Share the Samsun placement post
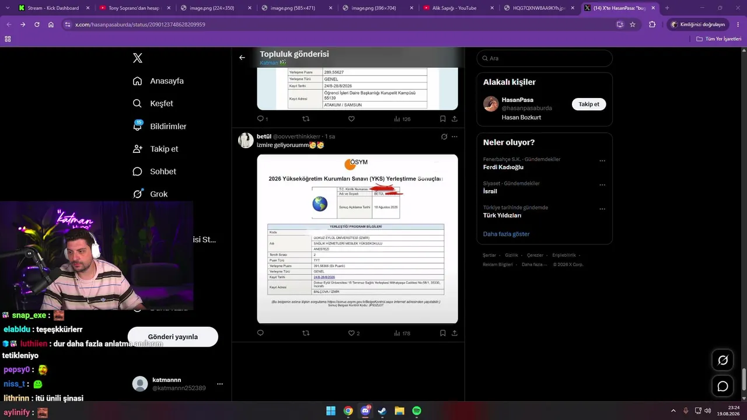This screenshot has height=420, width=747. (x=455, y=118)
